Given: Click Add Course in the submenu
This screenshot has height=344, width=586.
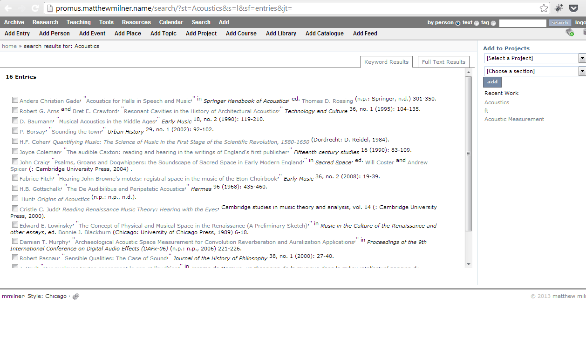Looking at the screenshot, I should [241, 34].
